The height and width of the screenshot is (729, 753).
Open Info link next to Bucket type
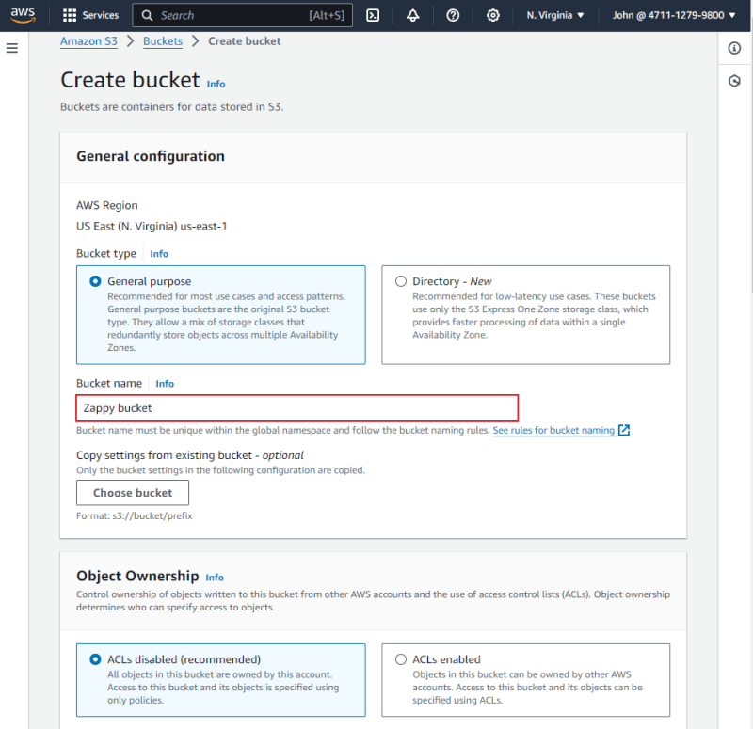click(x=159, y=254)
